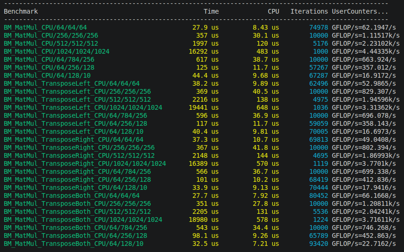Image resolution: width=404 pixels, height=252 pixels.
Task: Click the Iterations column header
Action: (309, 12)
